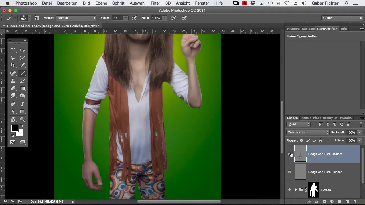Toggle position lock
The height and width of the screenshot is (205, 365).
coord(314,140)
